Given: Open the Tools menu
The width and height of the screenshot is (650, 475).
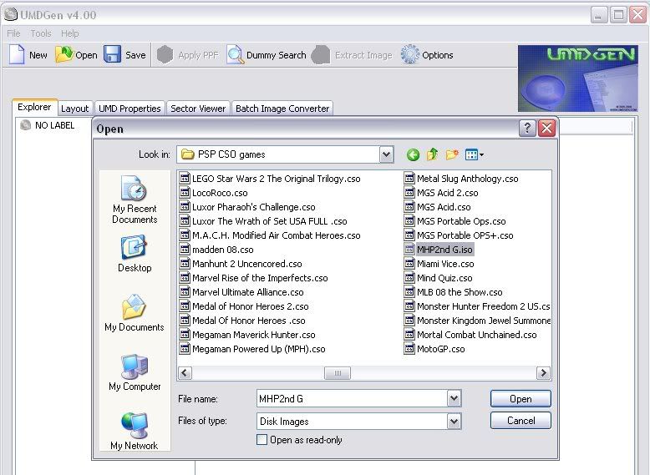Looking at the screenshot, I should 41,33.
